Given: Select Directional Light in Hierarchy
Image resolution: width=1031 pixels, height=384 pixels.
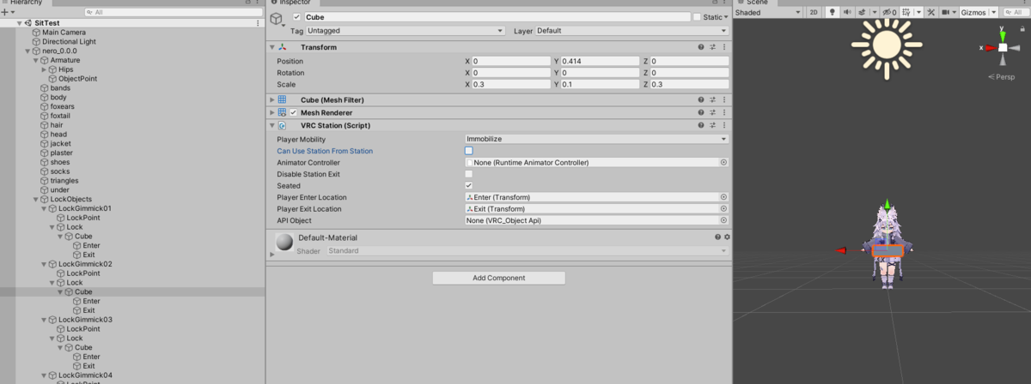Looking at the screenshot, I should pos(69,41).
